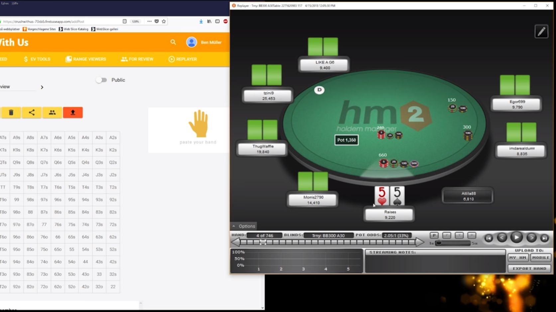The height and width of the screenshot is (312, 556).
Task: Click the delete trash icon button
Action: coord(11,112)
